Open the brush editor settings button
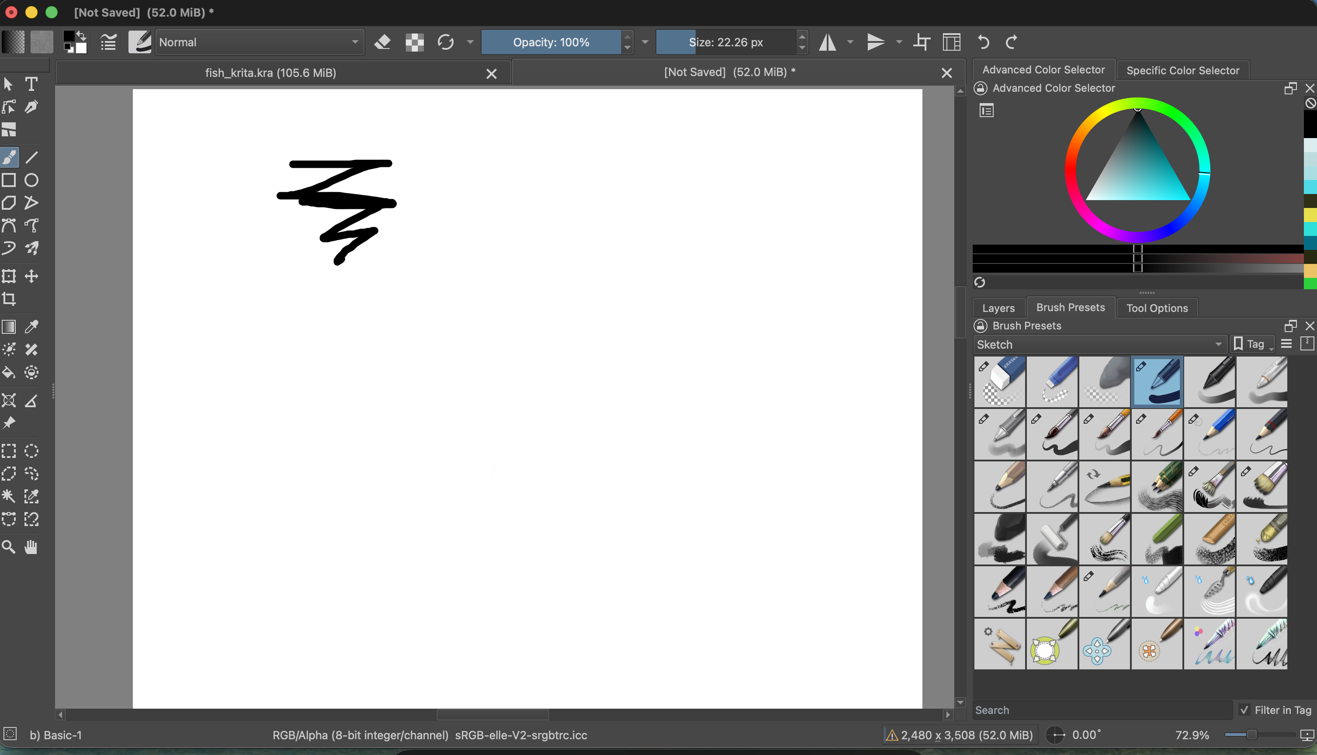1317x755 pixels. click(x=108, y=42)
